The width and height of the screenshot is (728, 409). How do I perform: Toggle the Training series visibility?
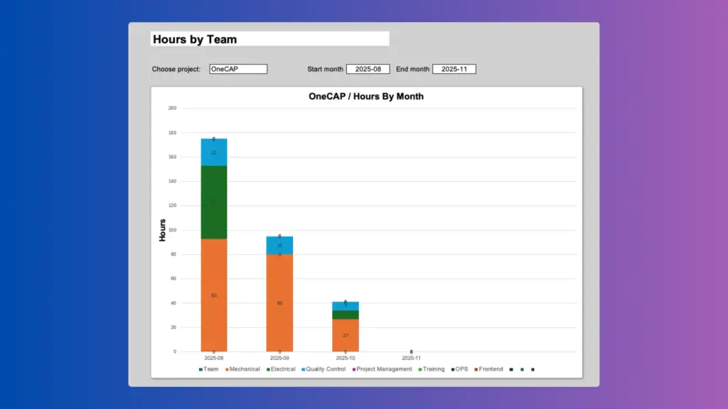coord(432,369)
